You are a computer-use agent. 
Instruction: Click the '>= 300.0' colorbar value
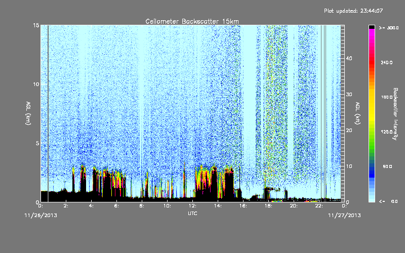point(389,28)
